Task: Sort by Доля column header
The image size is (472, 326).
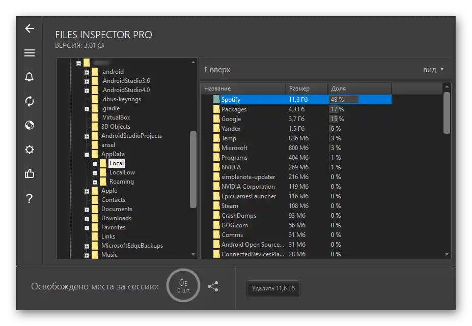Action: click(x=359, y=88)
